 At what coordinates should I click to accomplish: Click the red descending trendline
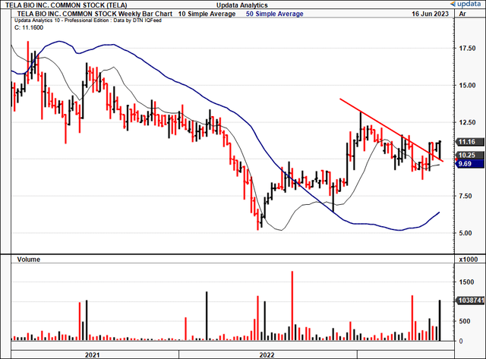tap(392, 130)
